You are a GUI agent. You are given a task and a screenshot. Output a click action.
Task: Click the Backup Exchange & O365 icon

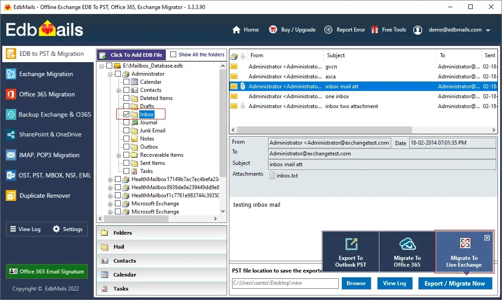pyautogui.click(x=11, y=114)
